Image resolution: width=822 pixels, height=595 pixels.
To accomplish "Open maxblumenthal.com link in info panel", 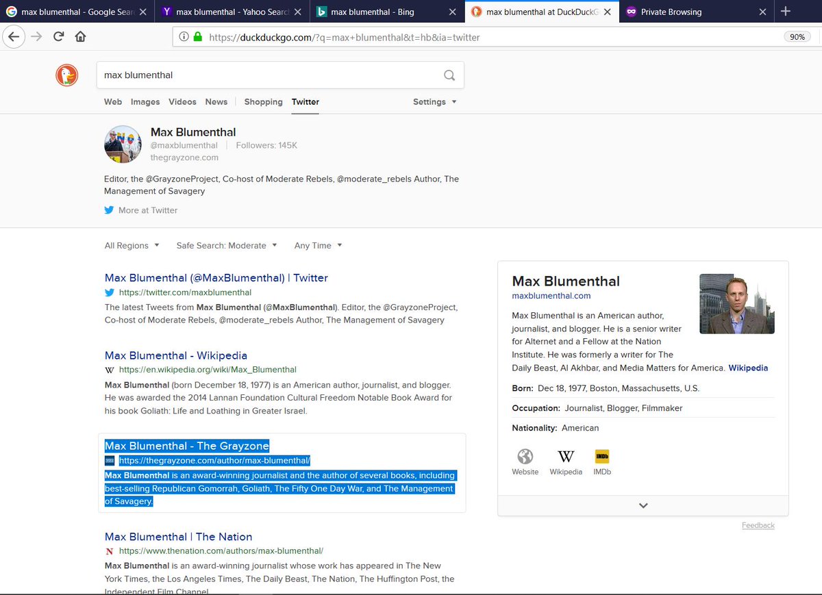I will click(x=551, y=296).
